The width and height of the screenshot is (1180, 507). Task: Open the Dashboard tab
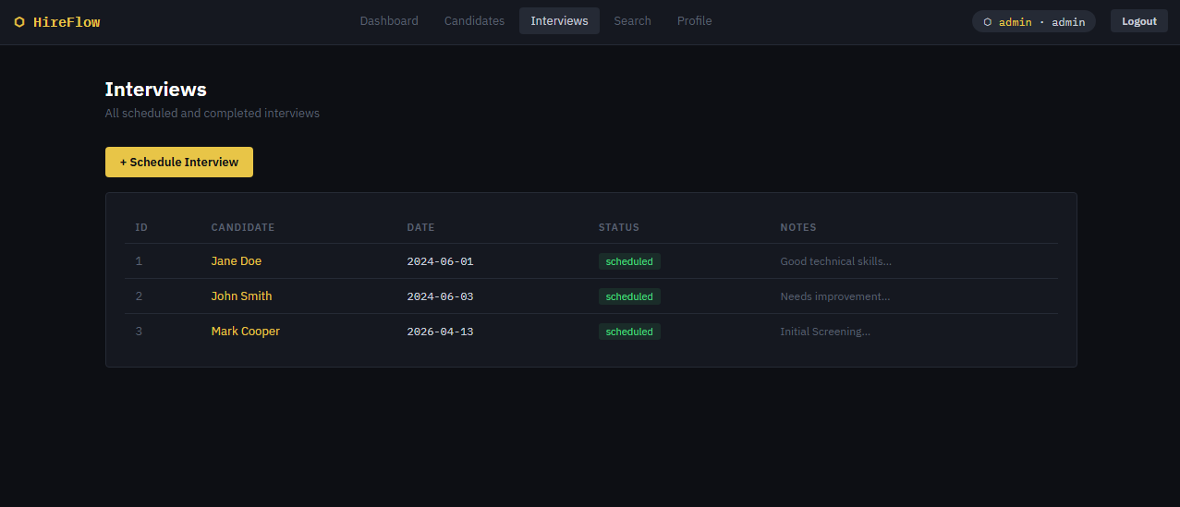pyautogui.click(x=389, y=21)
